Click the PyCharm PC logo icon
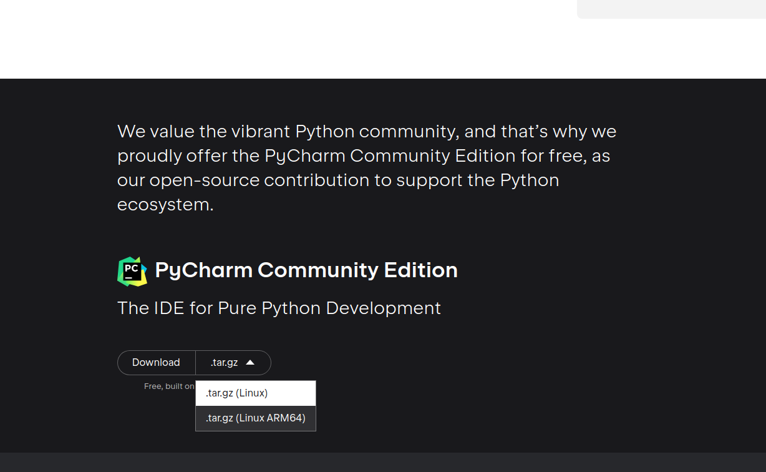This screenshot has width=766, height=472. [132, 271]
